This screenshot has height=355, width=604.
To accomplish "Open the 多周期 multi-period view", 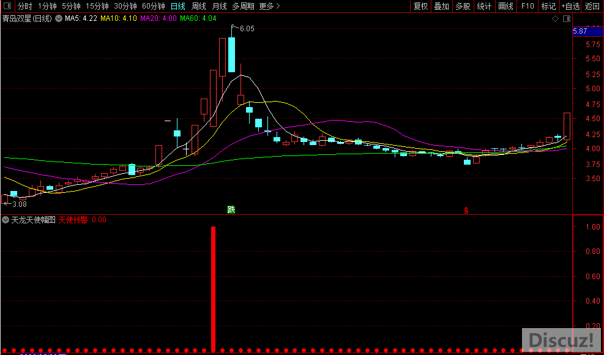I will pyautogui.click(x=243, y=6).
